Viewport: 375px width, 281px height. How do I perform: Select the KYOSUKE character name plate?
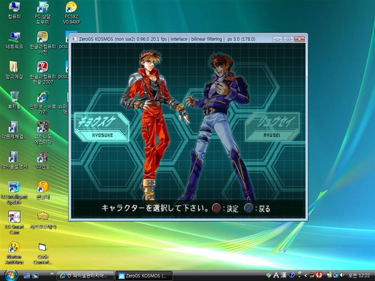(x=102, y=127)
